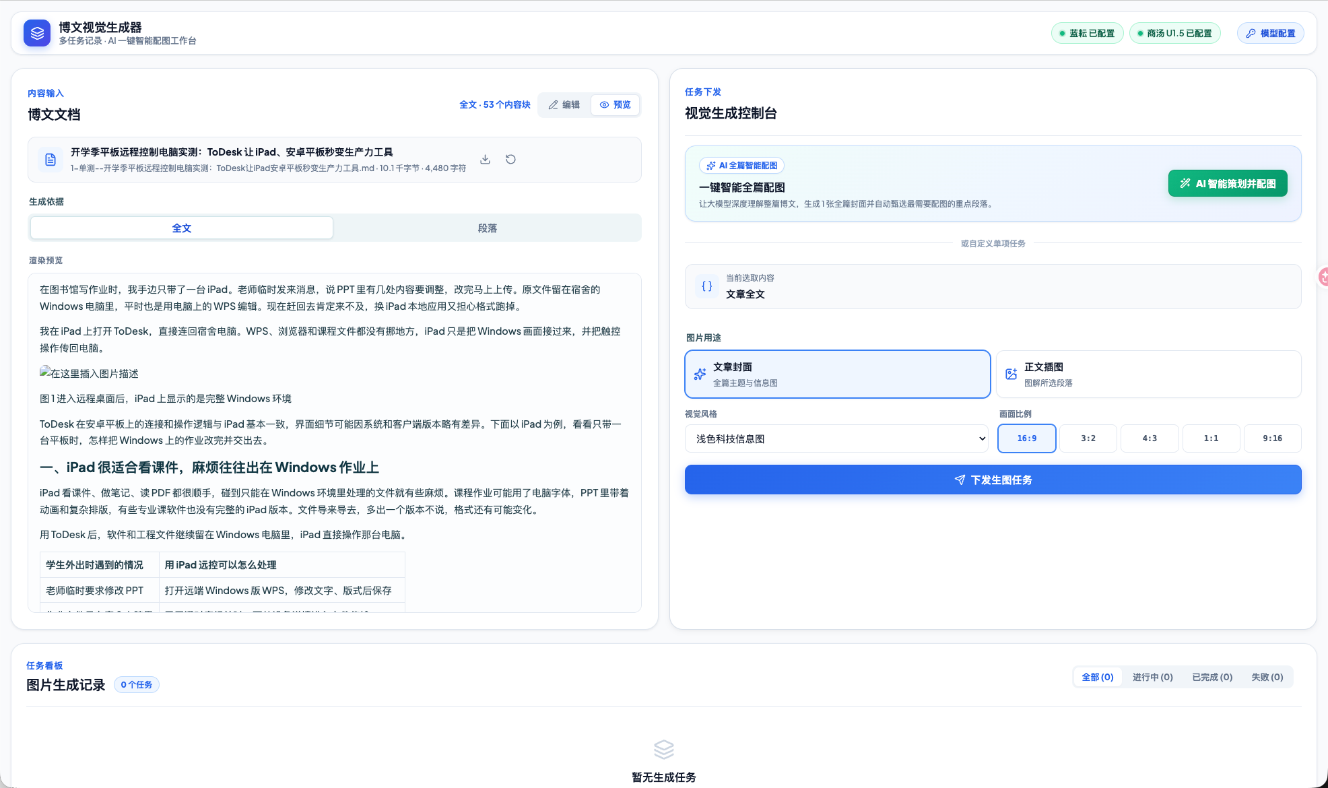Click the empty-state layers icon
Image resolution: width=1328 pixels, height=788 pixels.
point(664,749)
